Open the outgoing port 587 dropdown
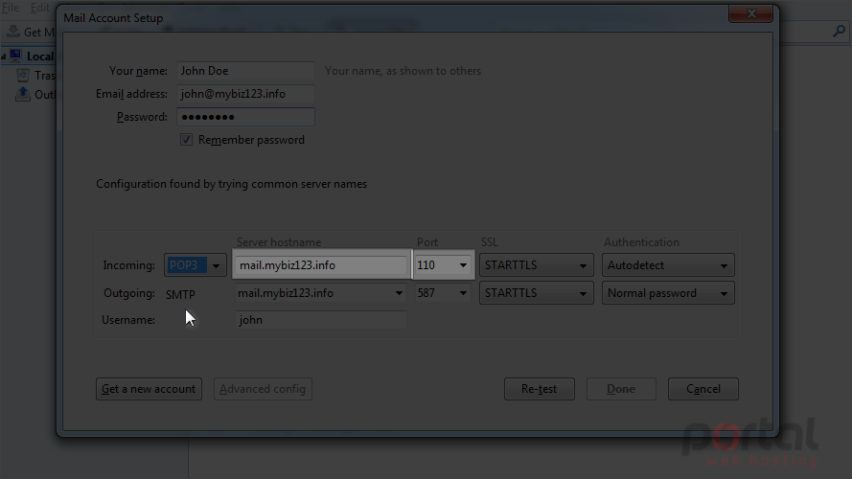Screen dimensions: 852x479 point(443,293)
